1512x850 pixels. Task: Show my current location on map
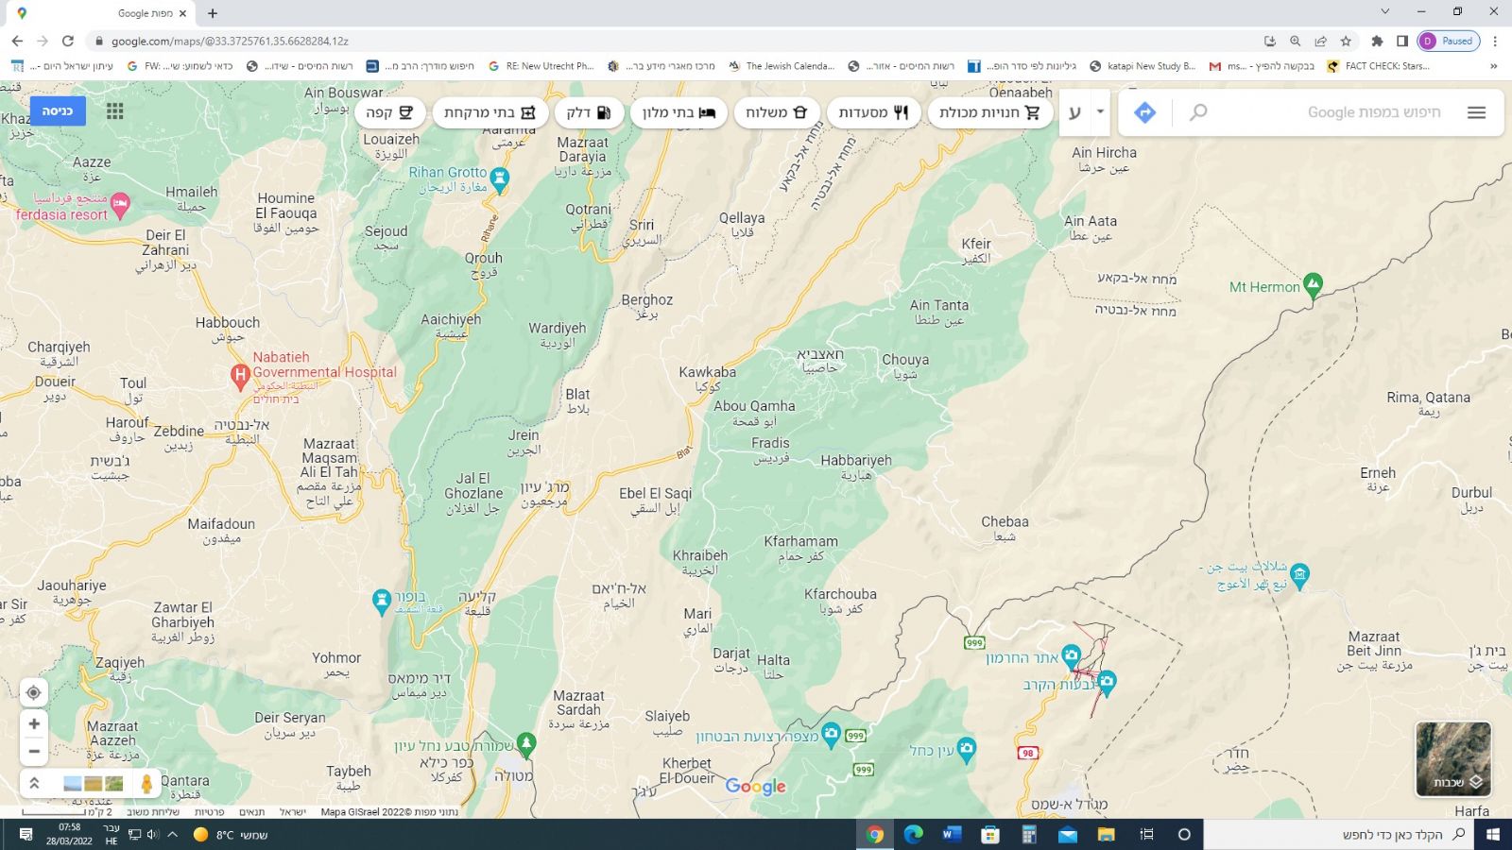[x=34, y=692]
